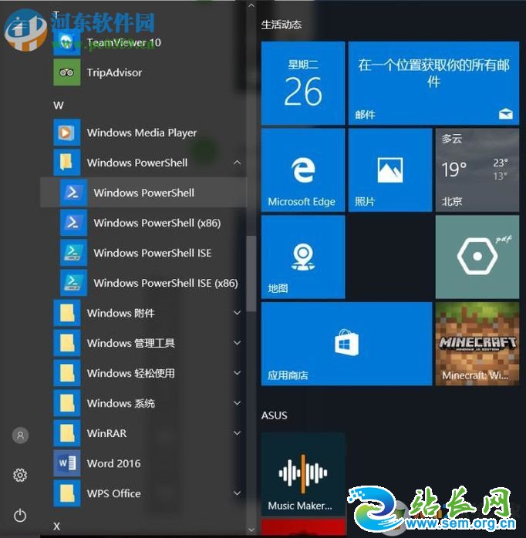Click Word 2016 text label
This screenshot has height=538, width=526.
(x=114, y=463)
